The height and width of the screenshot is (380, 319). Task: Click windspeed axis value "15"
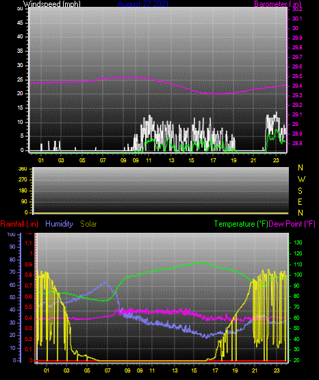coord(20,108)
